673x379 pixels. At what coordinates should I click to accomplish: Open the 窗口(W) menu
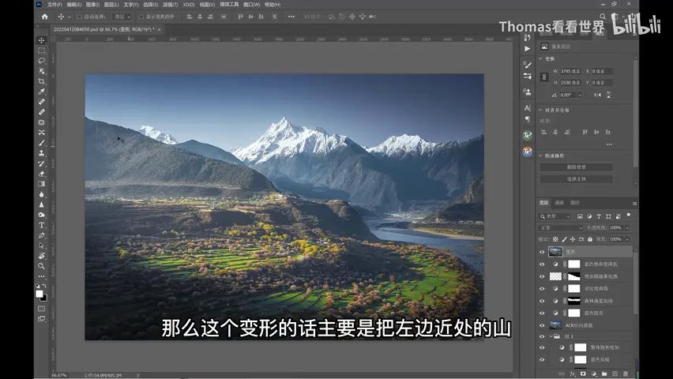pyautogui.click(x=252, y=4)
